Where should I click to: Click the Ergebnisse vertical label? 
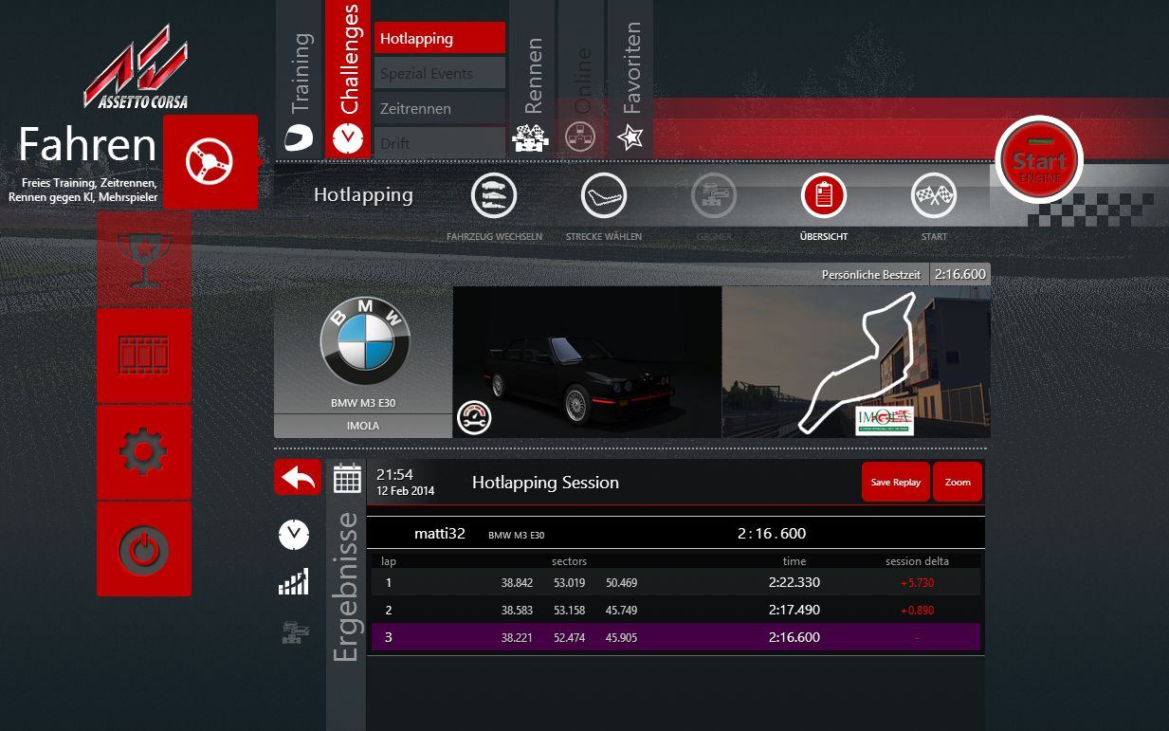pyautogui.click(x=346, y=587)
